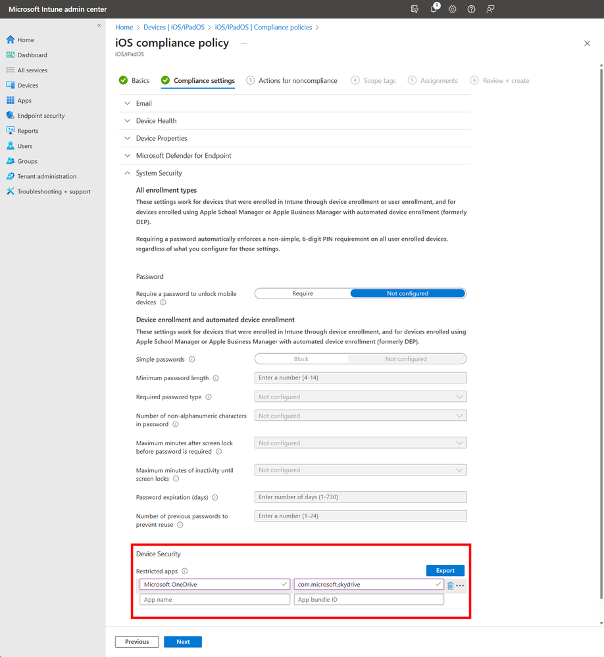604x657 pixels.
Task: Expand the Device Properties section
Action: [295, 138]
